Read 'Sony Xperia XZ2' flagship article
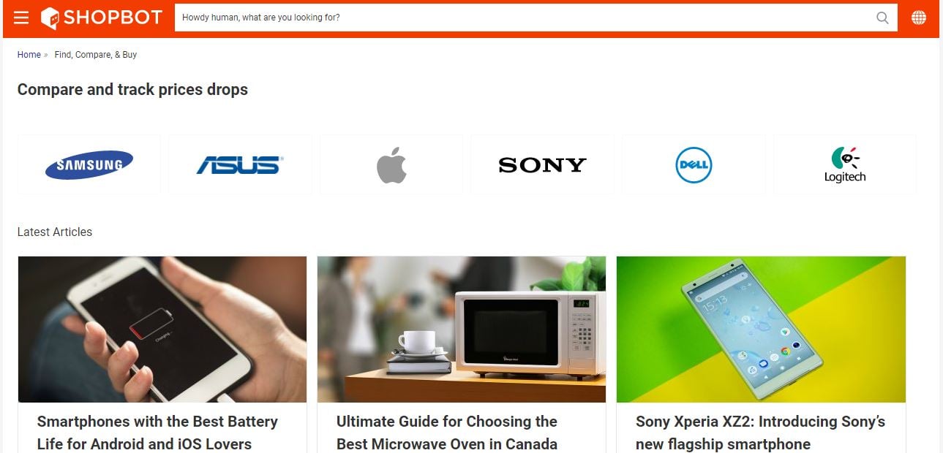 tap(760, 433)
